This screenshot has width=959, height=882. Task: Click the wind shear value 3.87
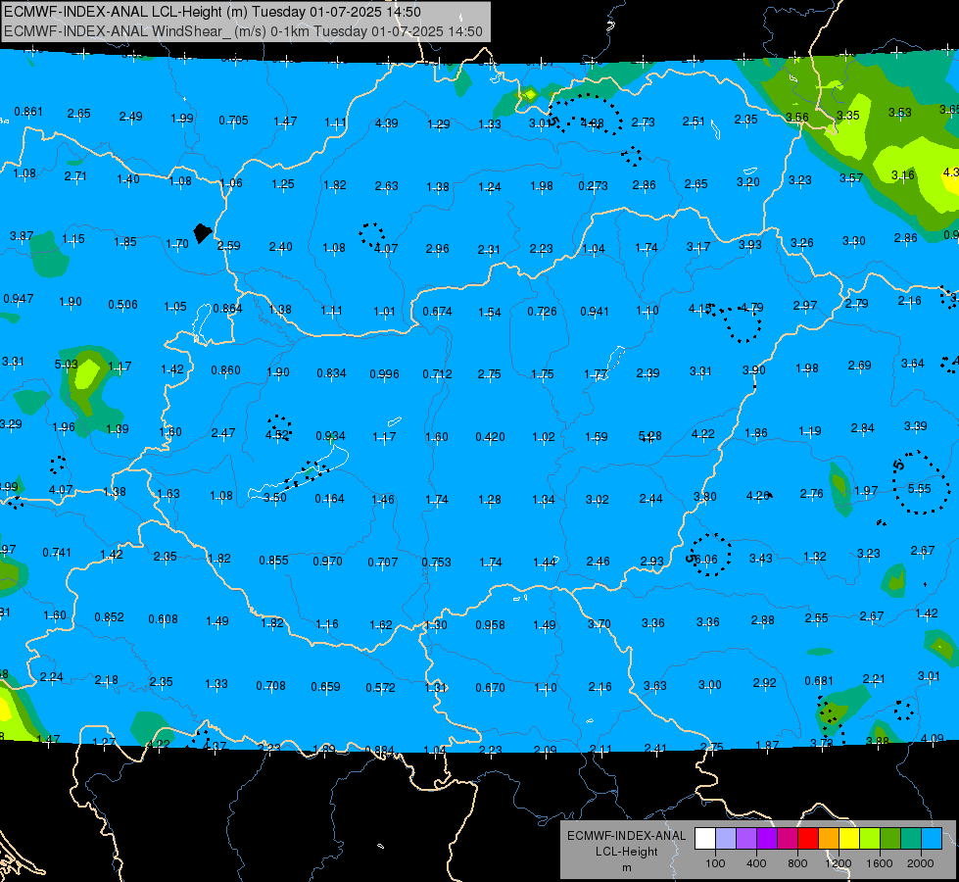22,235
